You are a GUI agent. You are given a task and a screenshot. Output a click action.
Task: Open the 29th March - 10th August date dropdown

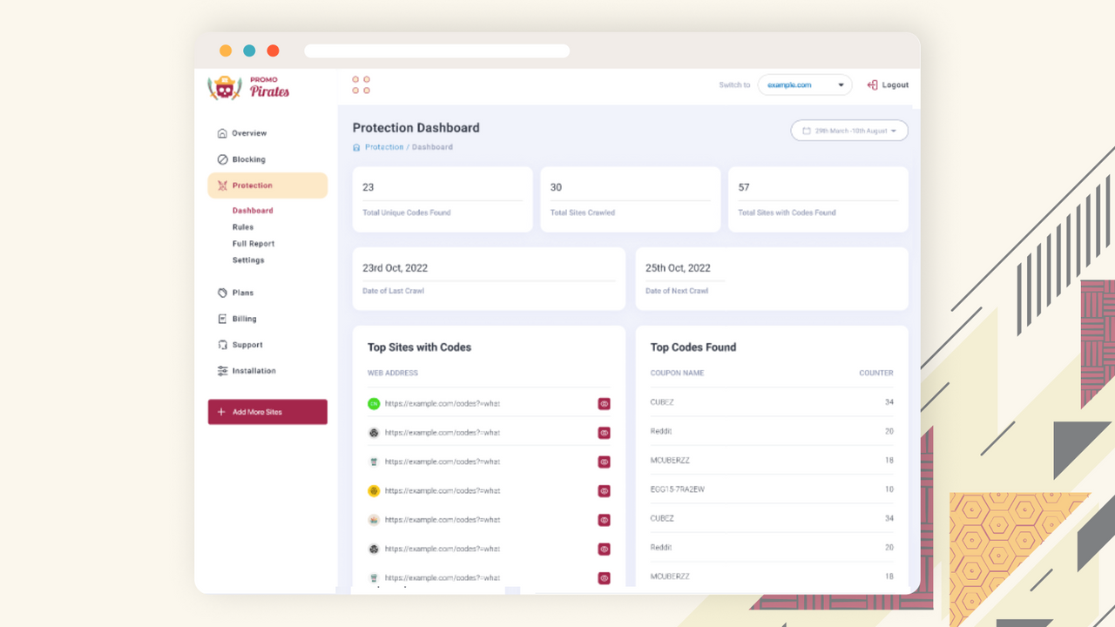pos(849,130)
